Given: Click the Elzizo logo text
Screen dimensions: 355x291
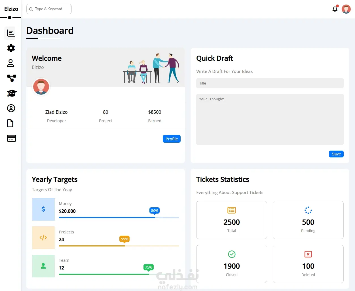Looking at the screenshot, I should (x=11, y=9).
